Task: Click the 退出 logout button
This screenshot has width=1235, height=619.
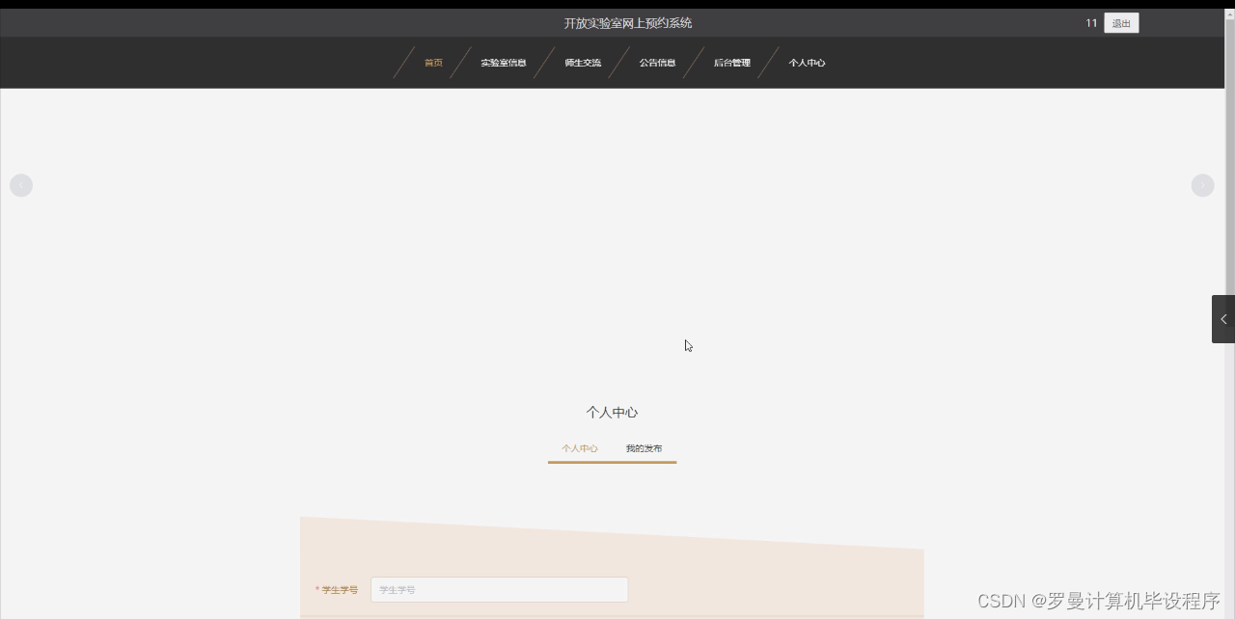Action: 1120,22
